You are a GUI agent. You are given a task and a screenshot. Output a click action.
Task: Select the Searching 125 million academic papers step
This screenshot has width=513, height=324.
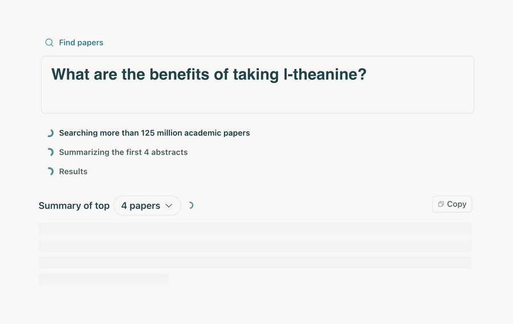pyautogui.click(x=154, y=133)
